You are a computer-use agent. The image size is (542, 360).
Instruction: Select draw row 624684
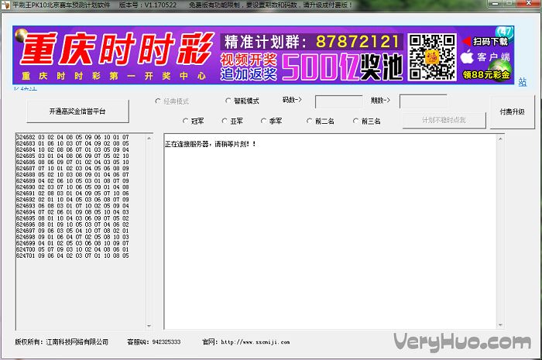(x=72, y=149)
